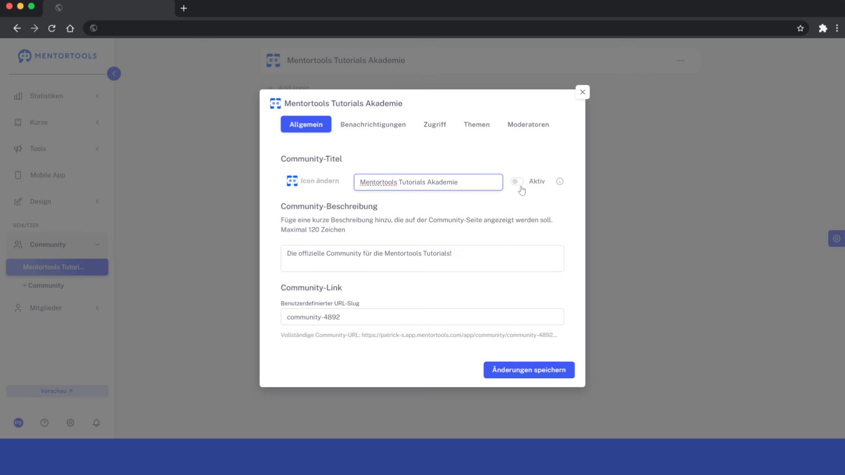Click the Mobile App phone icon
Image resolution: width=845 pixels, height=475 pixels.
tap(18, 175)
